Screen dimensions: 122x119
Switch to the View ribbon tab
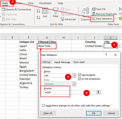31,3
